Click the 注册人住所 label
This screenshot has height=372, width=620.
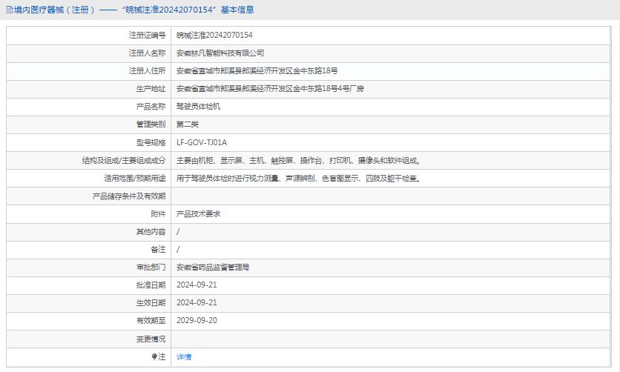(x=147, y=70)
